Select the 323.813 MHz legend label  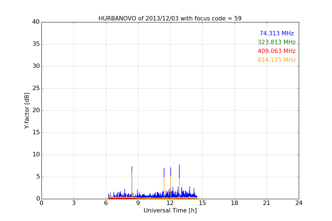[277, 42]
